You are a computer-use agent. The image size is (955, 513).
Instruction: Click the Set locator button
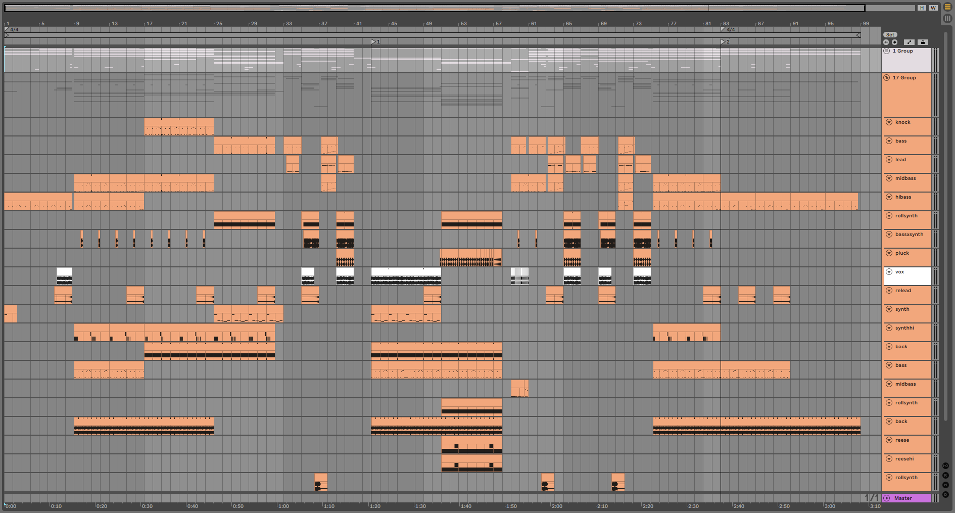890,35
